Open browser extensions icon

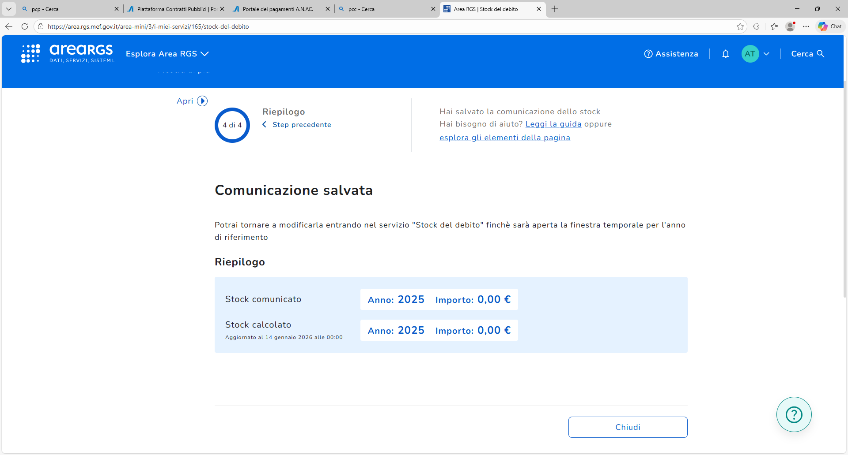pyautogui.click(x=757, y=26)
